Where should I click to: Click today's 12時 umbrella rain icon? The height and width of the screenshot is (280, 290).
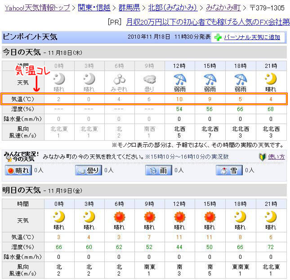coord(180,80)
